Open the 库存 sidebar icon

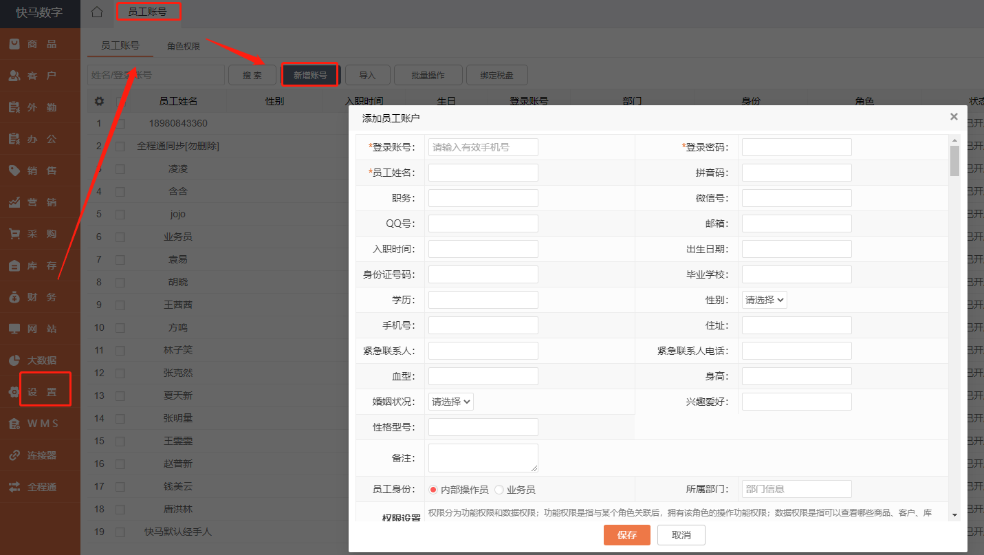pos(14,265)
